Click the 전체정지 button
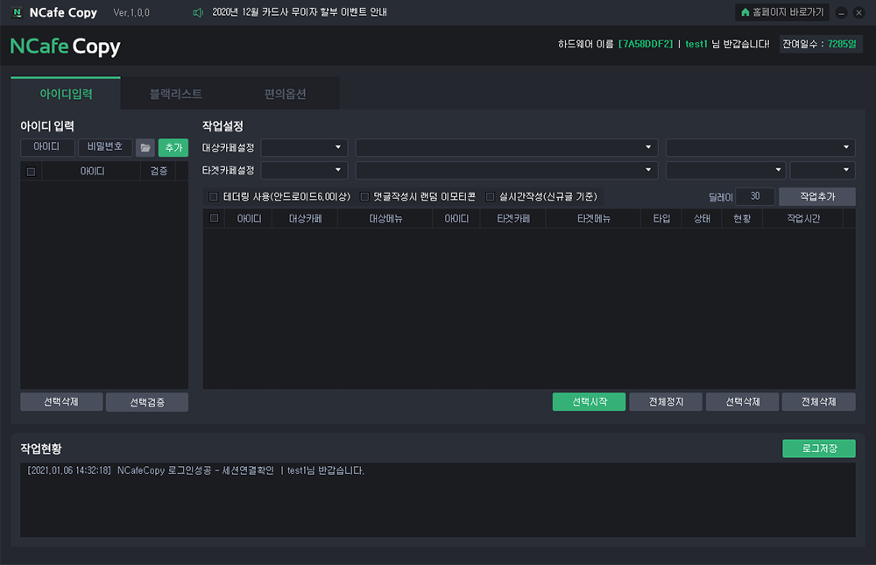876x565 pixels. point(666,402)
